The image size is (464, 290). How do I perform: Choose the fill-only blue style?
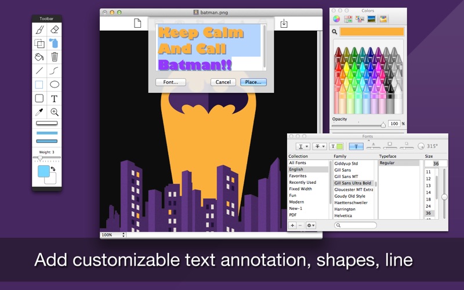pyautogui.click(x=47, y=133)
